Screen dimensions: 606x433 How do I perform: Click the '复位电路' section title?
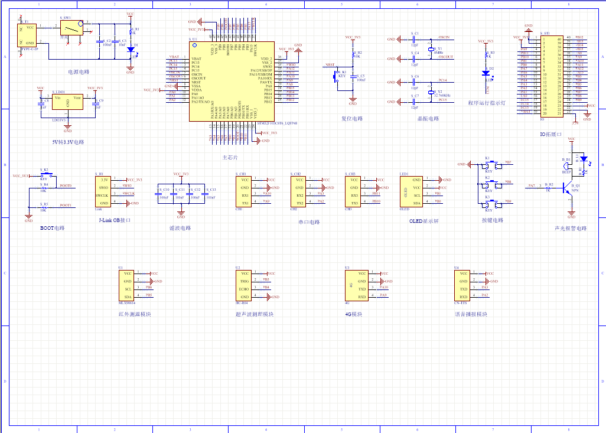pos(351,119)
